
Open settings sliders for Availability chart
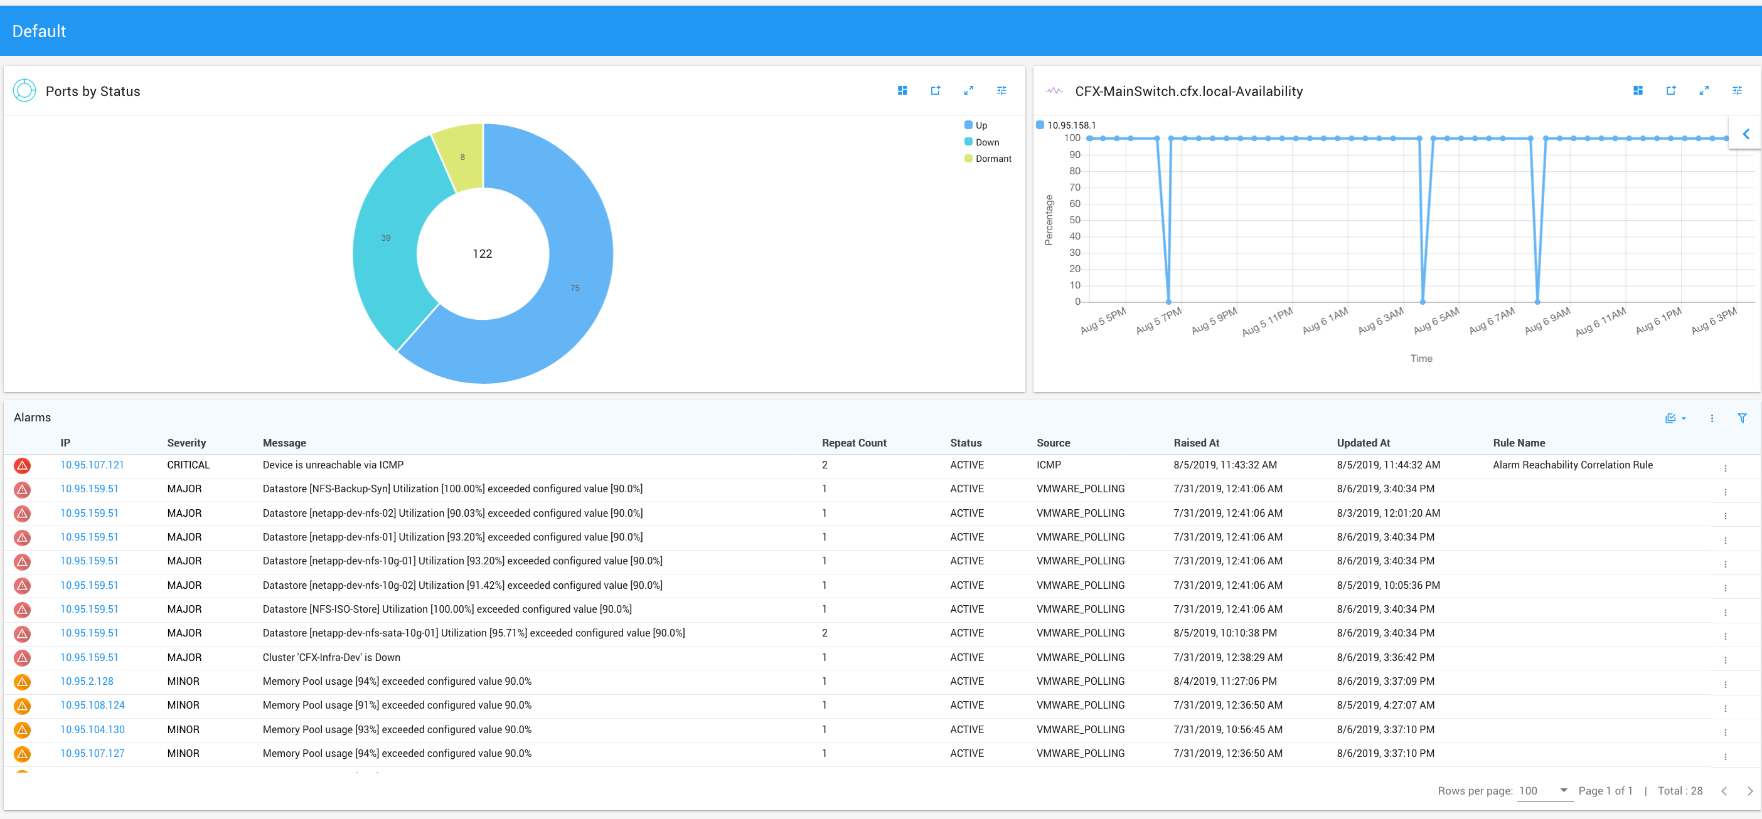[1737, 90]
